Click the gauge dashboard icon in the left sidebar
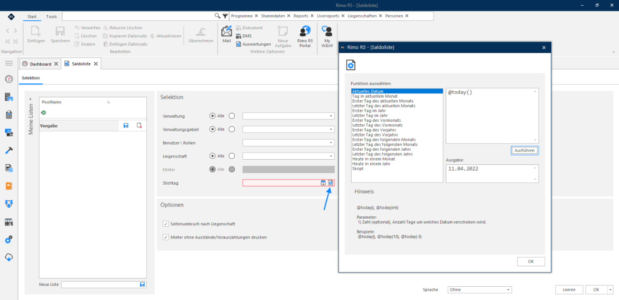Image resolution: width=619 pixels, height=300 pixels. pos(9,79)
